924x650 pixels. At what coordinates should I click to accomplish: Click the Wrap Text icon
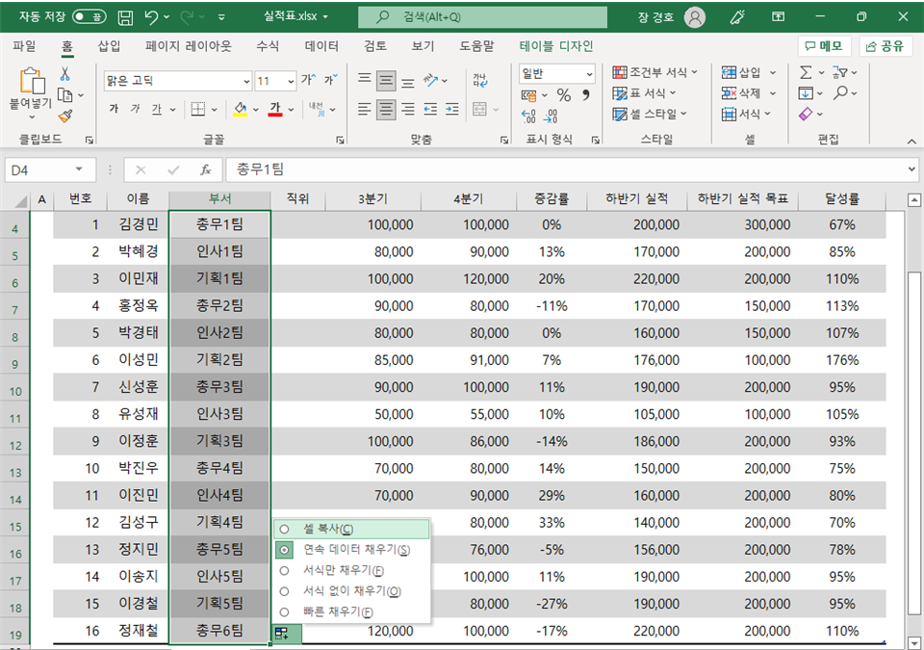click(480, 80)
